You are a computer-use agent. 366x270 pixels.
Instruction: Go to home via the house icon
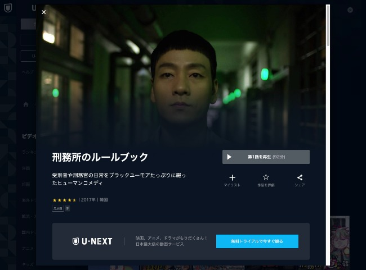click(26, 104)
